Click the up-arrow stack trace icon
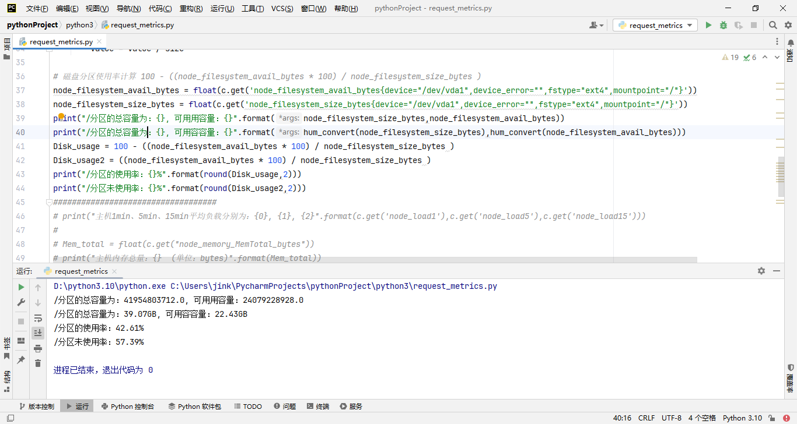The width and height of the screenshot is (797, 424). (x=38, y=287)
